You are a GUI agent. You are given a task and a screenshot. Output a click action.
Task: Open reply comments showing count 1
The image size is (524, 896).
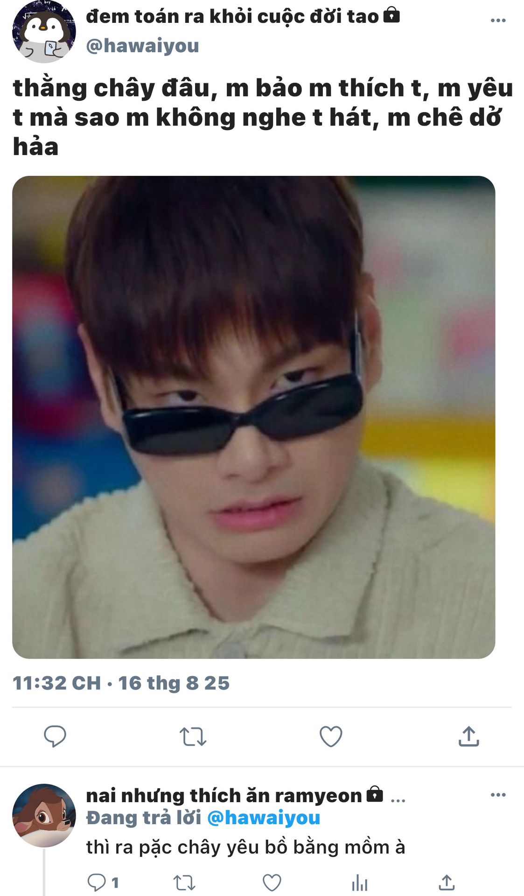103,882
